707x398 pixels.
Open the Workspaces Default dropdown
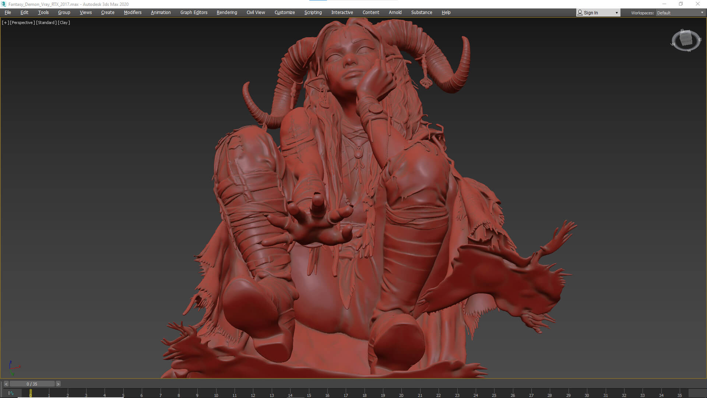[680, 13]
